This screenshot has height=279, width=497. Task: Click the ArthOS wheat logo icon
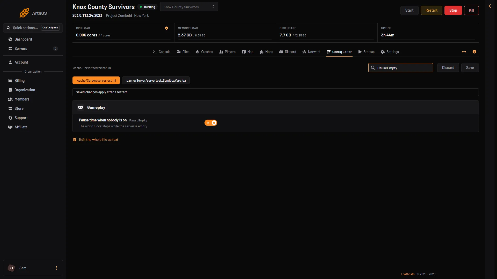click(x=24, y=13)
